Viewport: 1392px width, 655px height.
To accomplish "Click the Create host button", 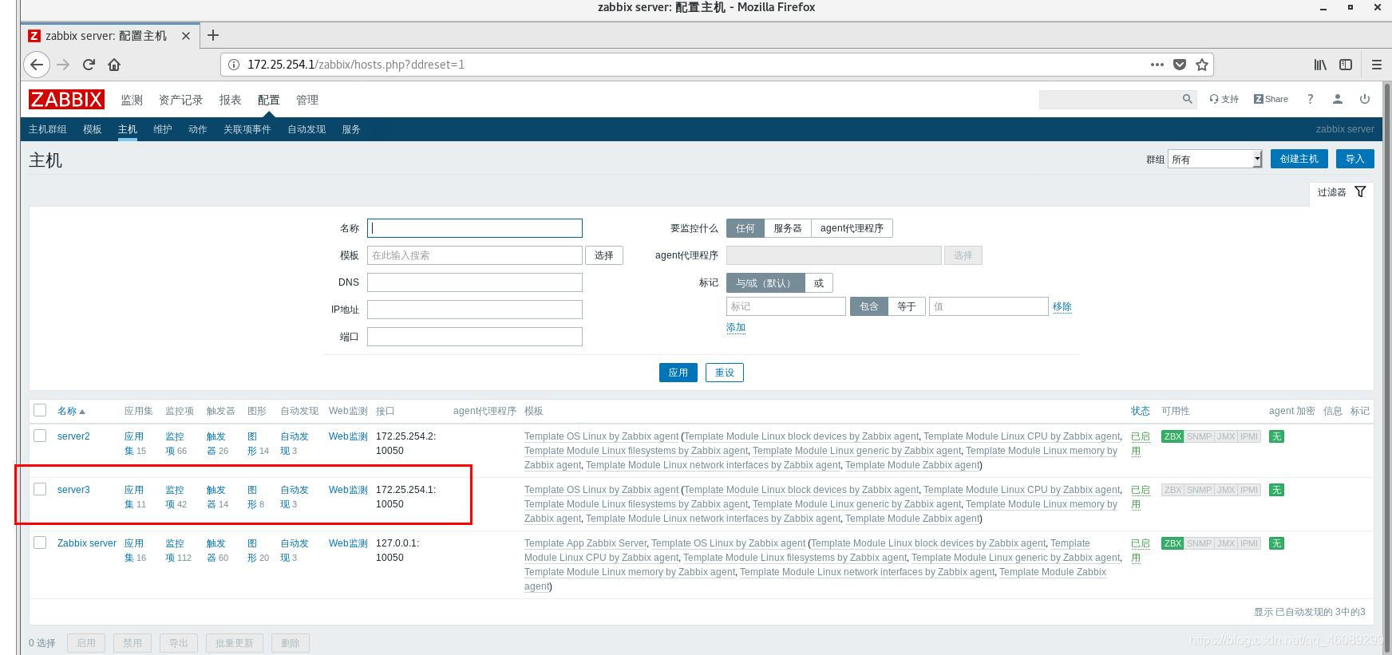I will point(1299,159).
